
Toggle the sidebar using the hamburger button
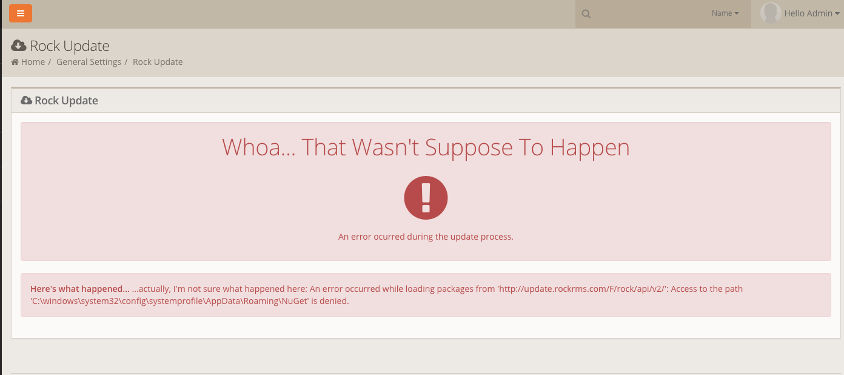(21, 13)
